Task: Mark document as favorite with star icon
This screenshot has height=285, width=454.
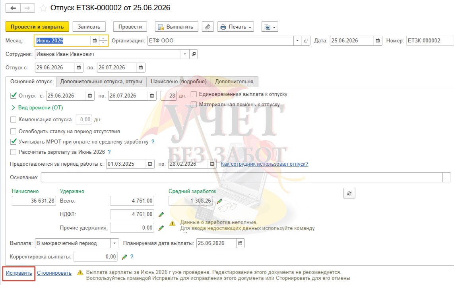Action: pyautogui.click(x=43, y=8)
